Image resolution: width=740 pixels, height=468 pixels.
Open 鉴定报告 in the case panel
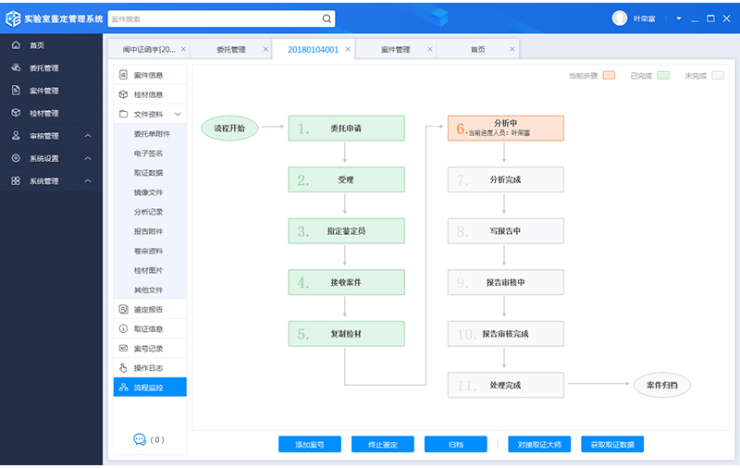(148, 309)
